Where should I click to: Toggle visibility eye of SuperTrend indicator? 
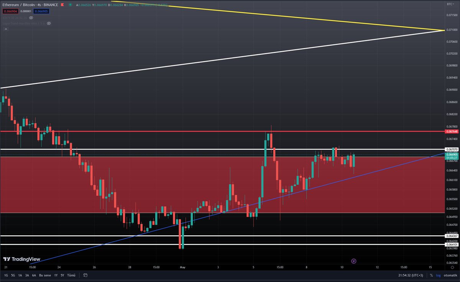click(49, 23)
